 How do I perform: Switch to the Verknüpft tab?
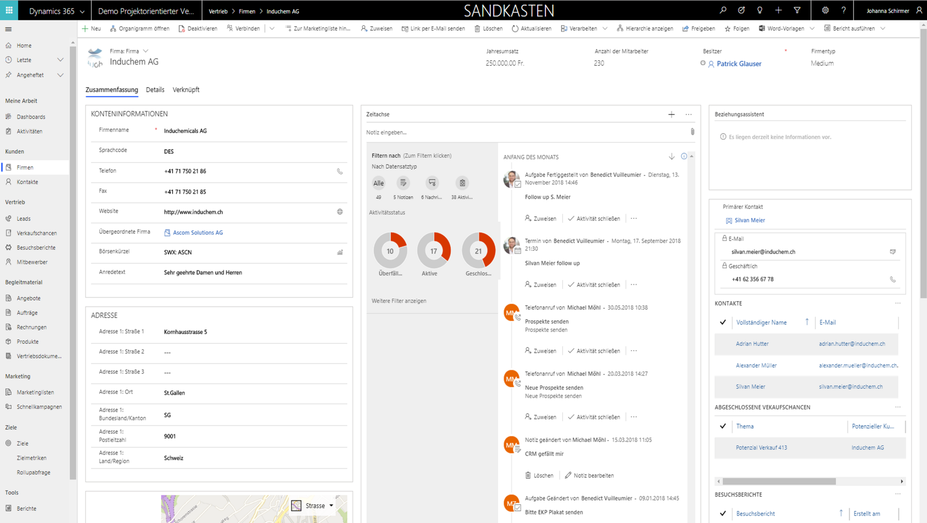[x=186, y=90]
